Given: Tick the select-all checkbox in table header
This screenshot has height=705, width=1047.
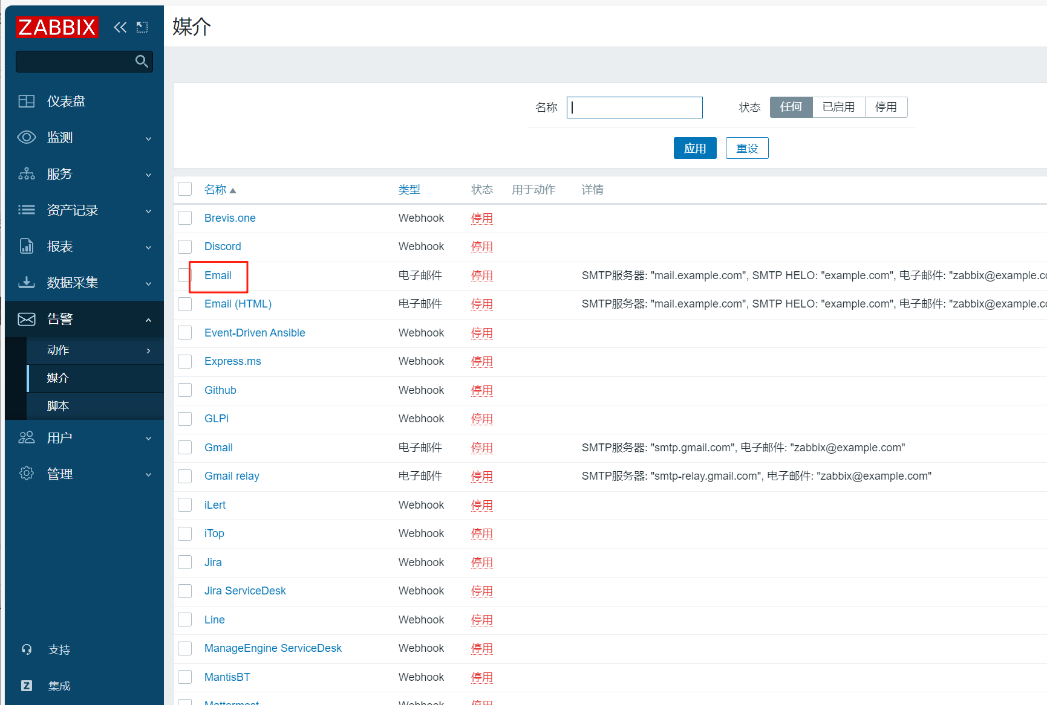Looking at the screenshot, I should (185, 189).
